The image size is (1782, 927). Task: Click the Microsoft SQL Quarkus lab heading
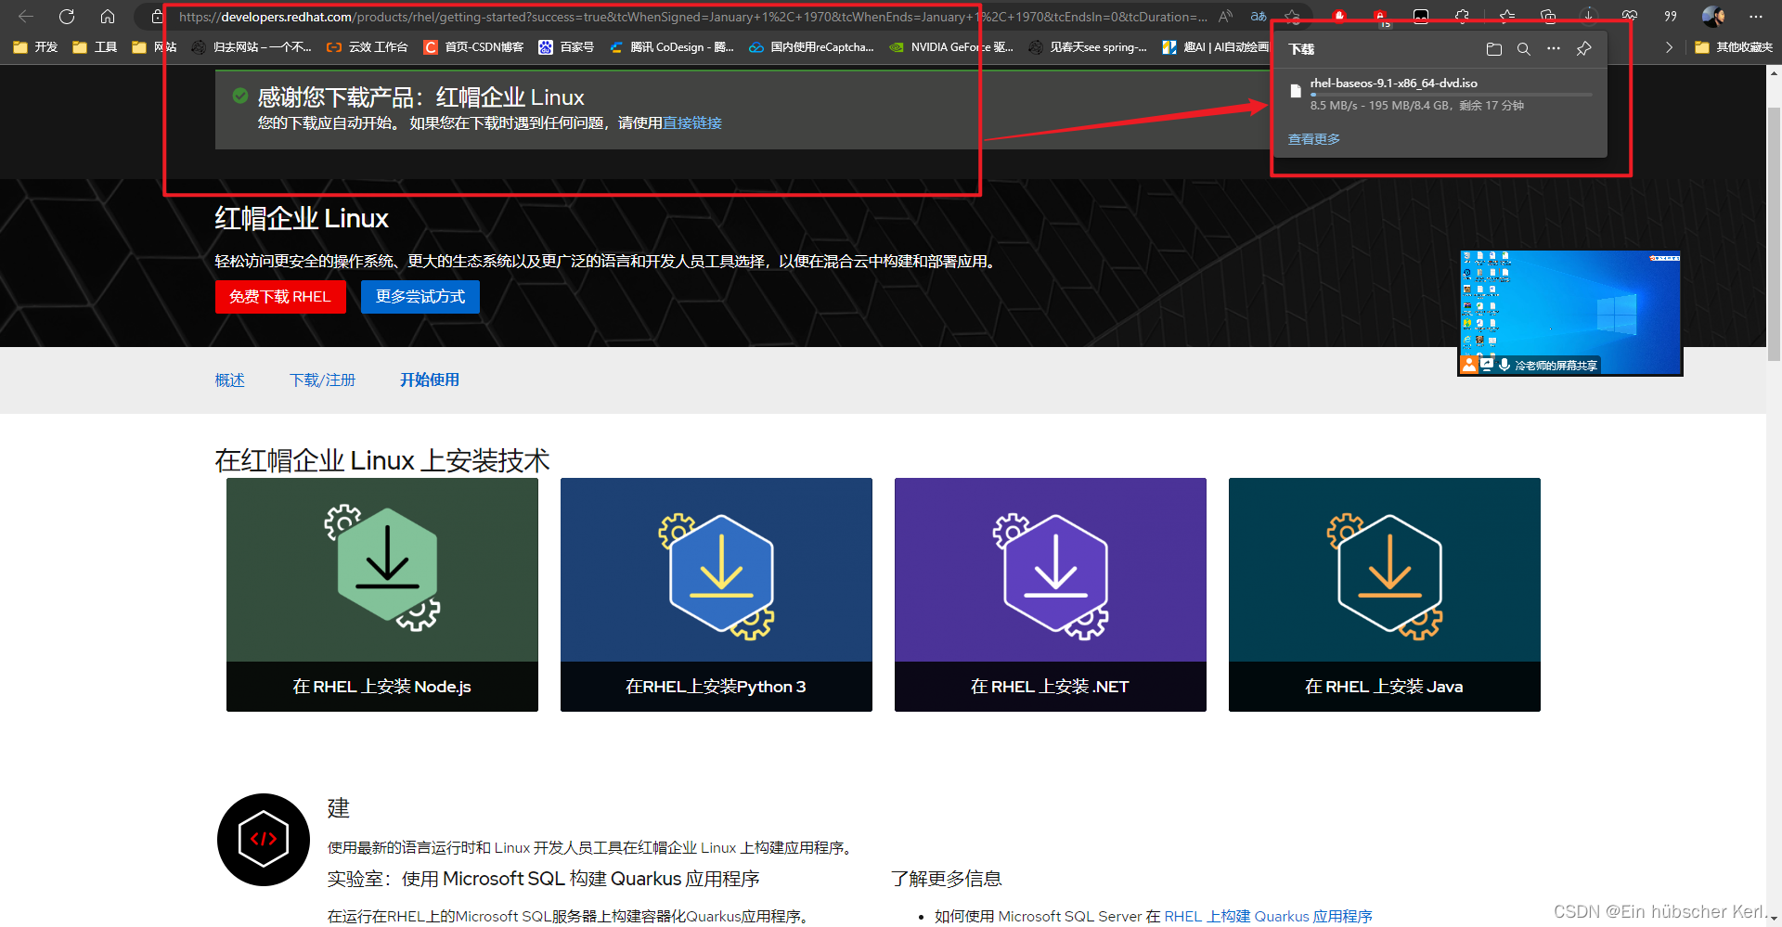(543, 879)
